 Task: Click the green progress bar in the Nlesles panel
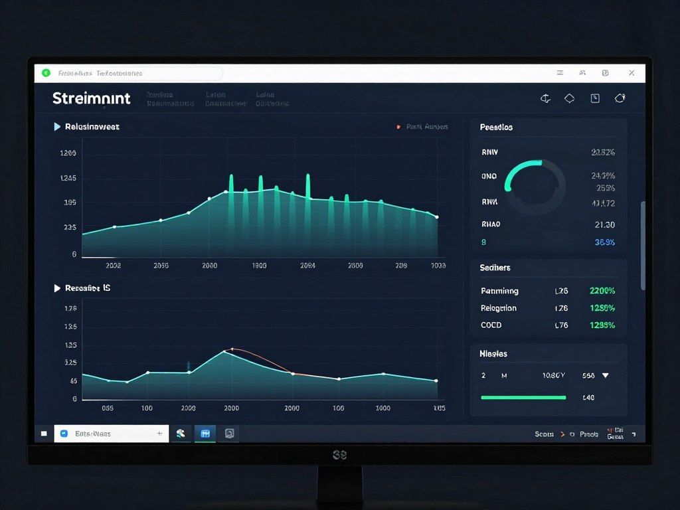pyautogui.click(x=523, y=397)
